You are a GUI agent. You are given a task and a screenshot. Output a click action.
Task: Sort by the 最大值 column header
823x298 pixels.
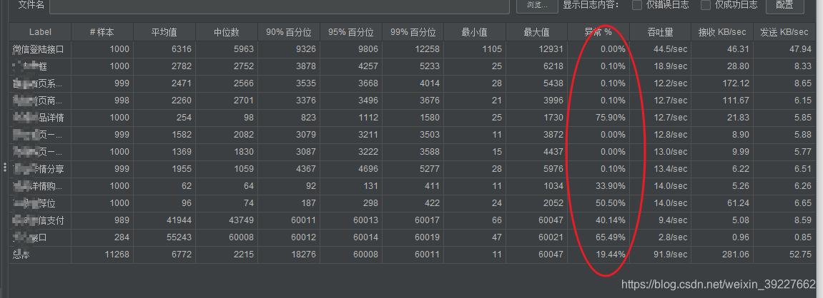536,33
